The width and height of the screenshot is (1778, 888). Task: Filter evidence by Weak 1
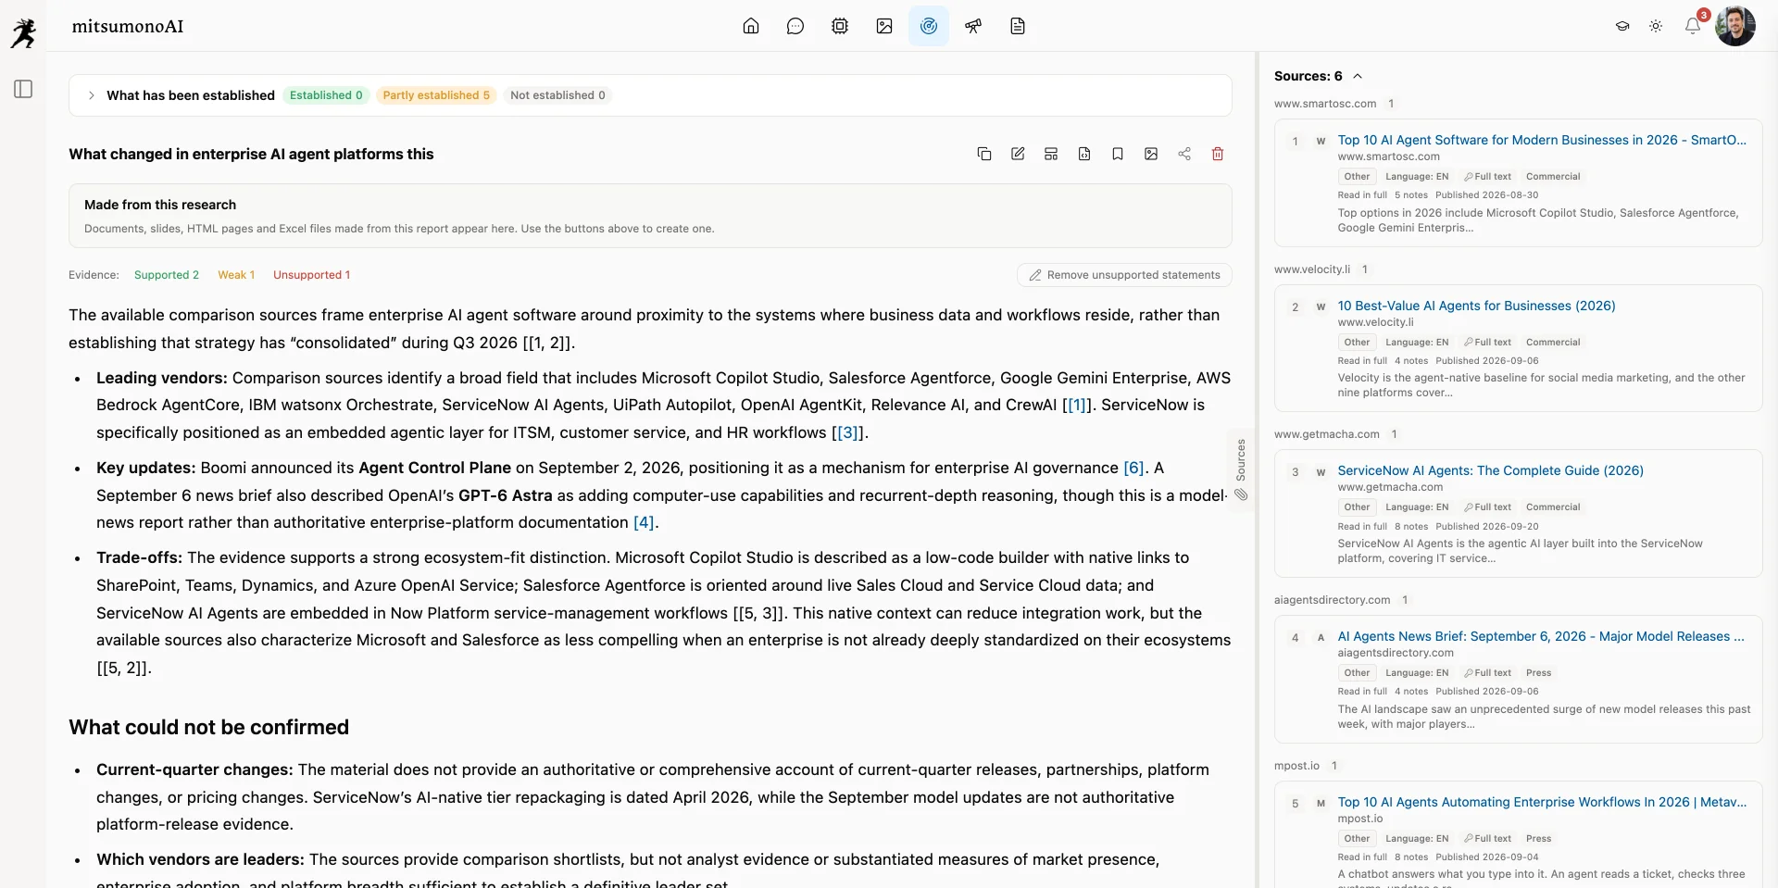[x=236, y=275]
